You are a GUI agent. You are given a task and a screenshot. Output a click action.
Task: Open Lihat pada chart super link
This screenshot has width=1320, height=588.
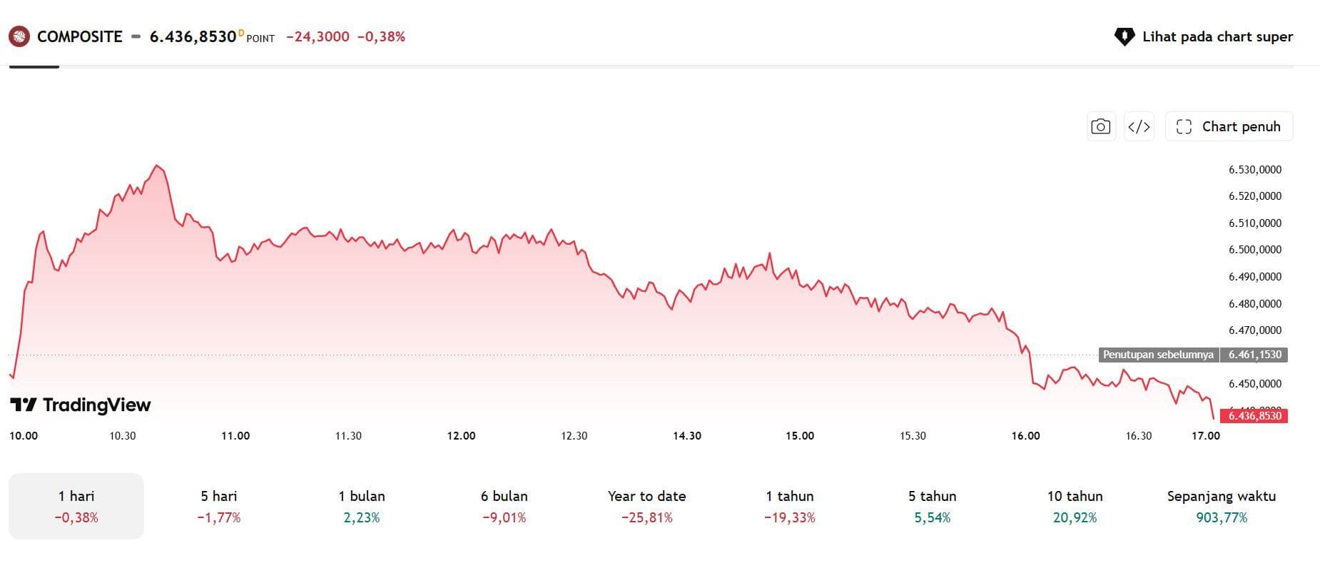(1204, 36)
